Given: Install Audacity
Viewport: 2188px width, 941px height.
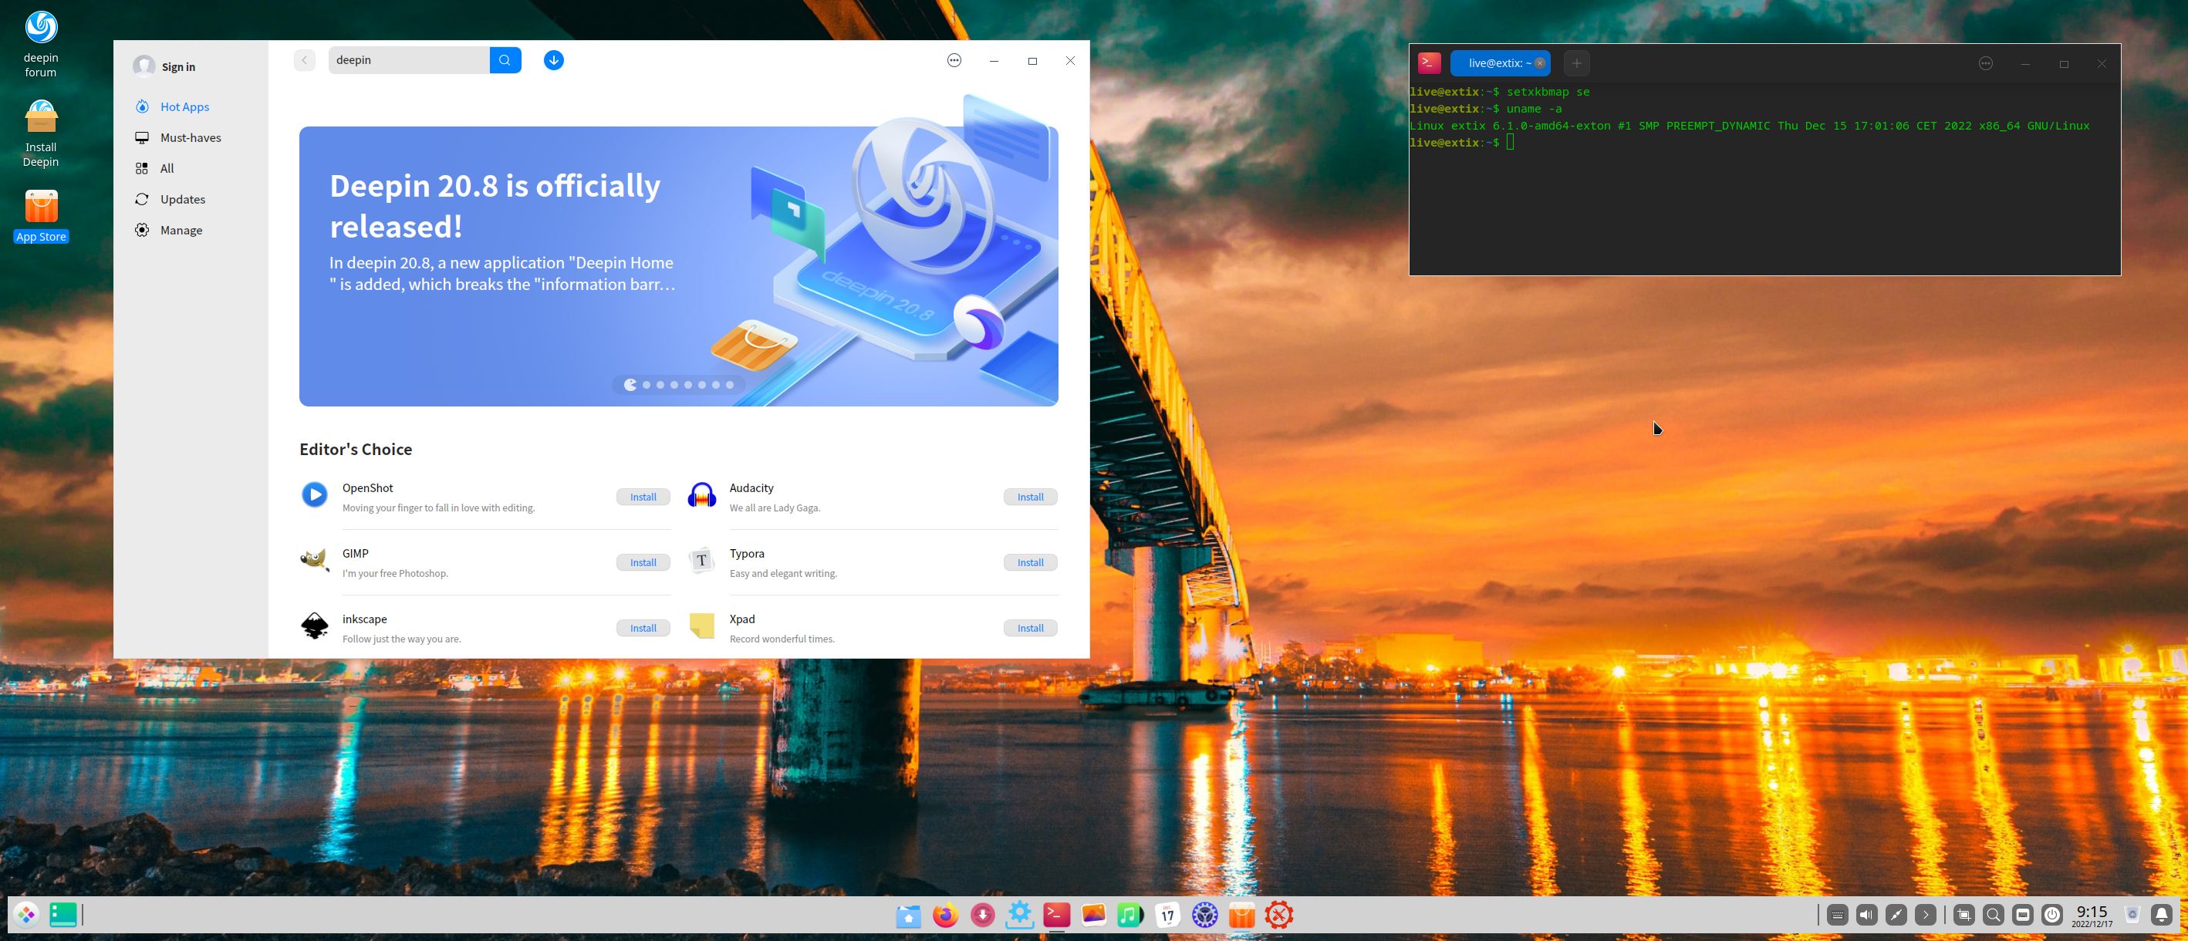Looking at the screenshot, I should (1030, 497).
